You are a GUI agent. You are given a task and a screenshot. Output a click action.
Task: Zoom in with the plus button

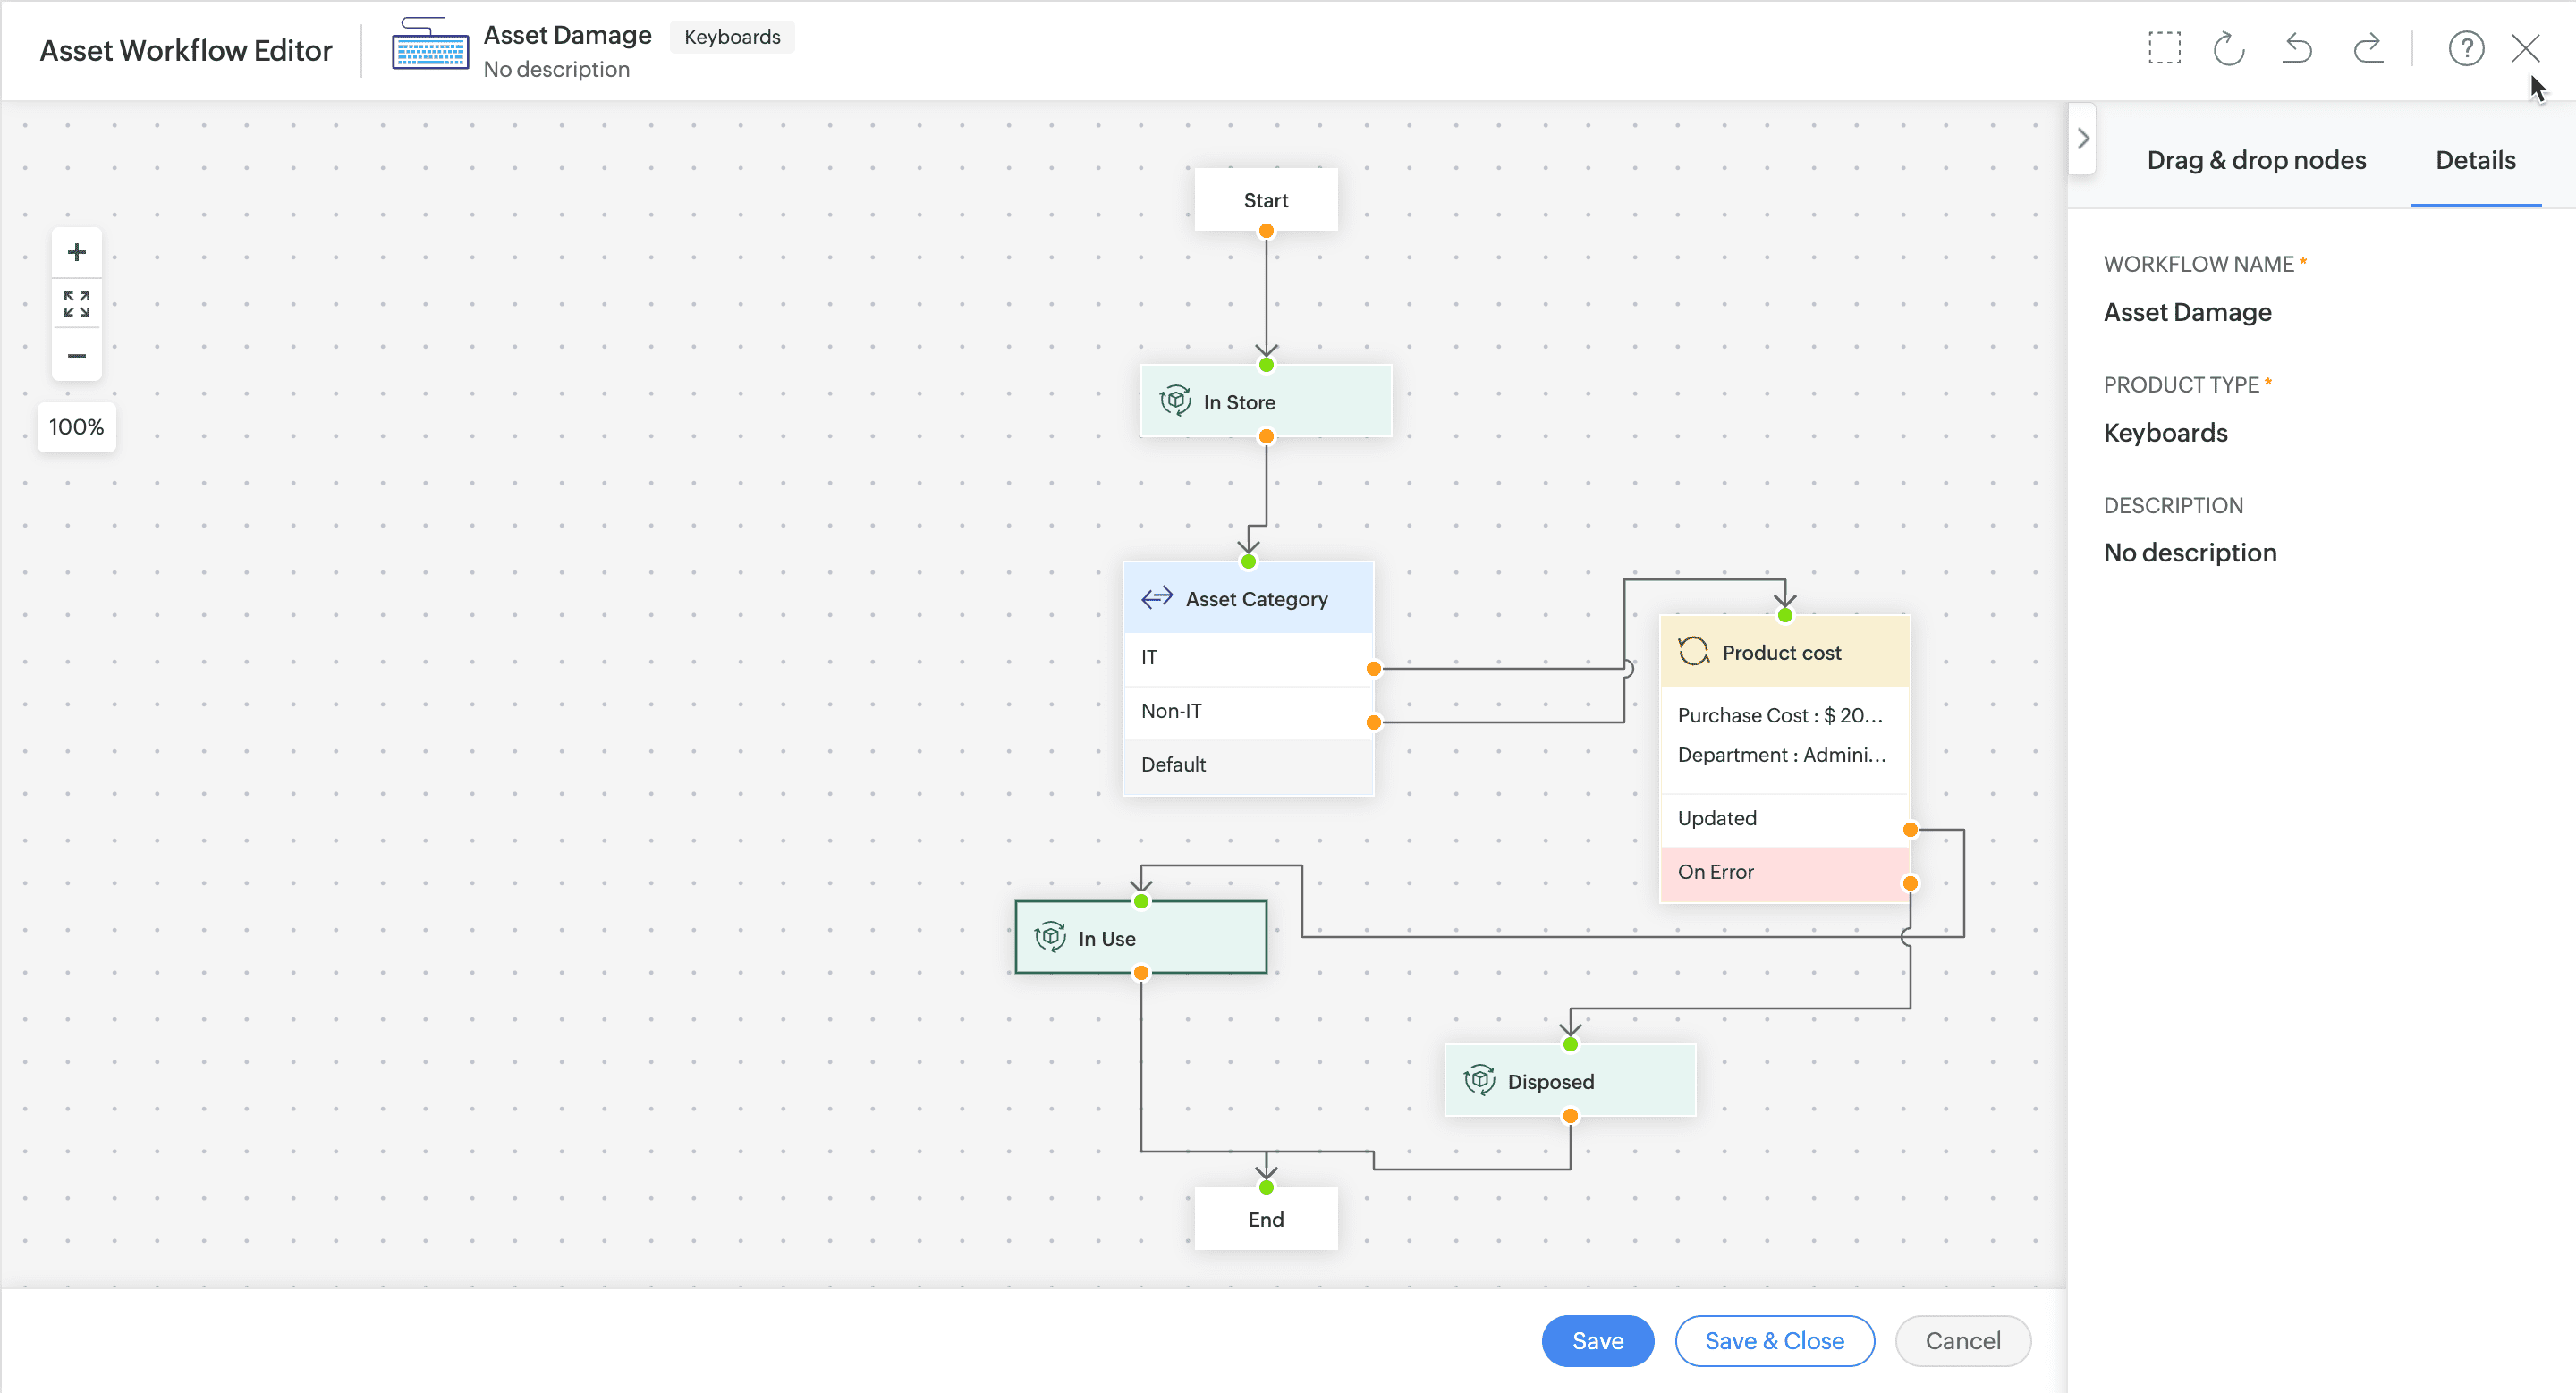click(77, 252)
